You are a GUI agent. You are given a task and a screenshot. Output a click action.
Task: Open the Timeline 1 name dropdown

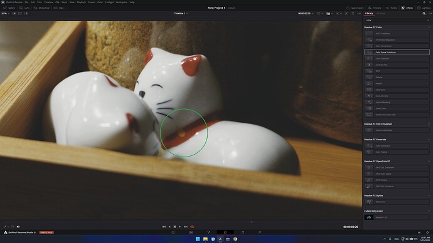[x=181, y=14]
